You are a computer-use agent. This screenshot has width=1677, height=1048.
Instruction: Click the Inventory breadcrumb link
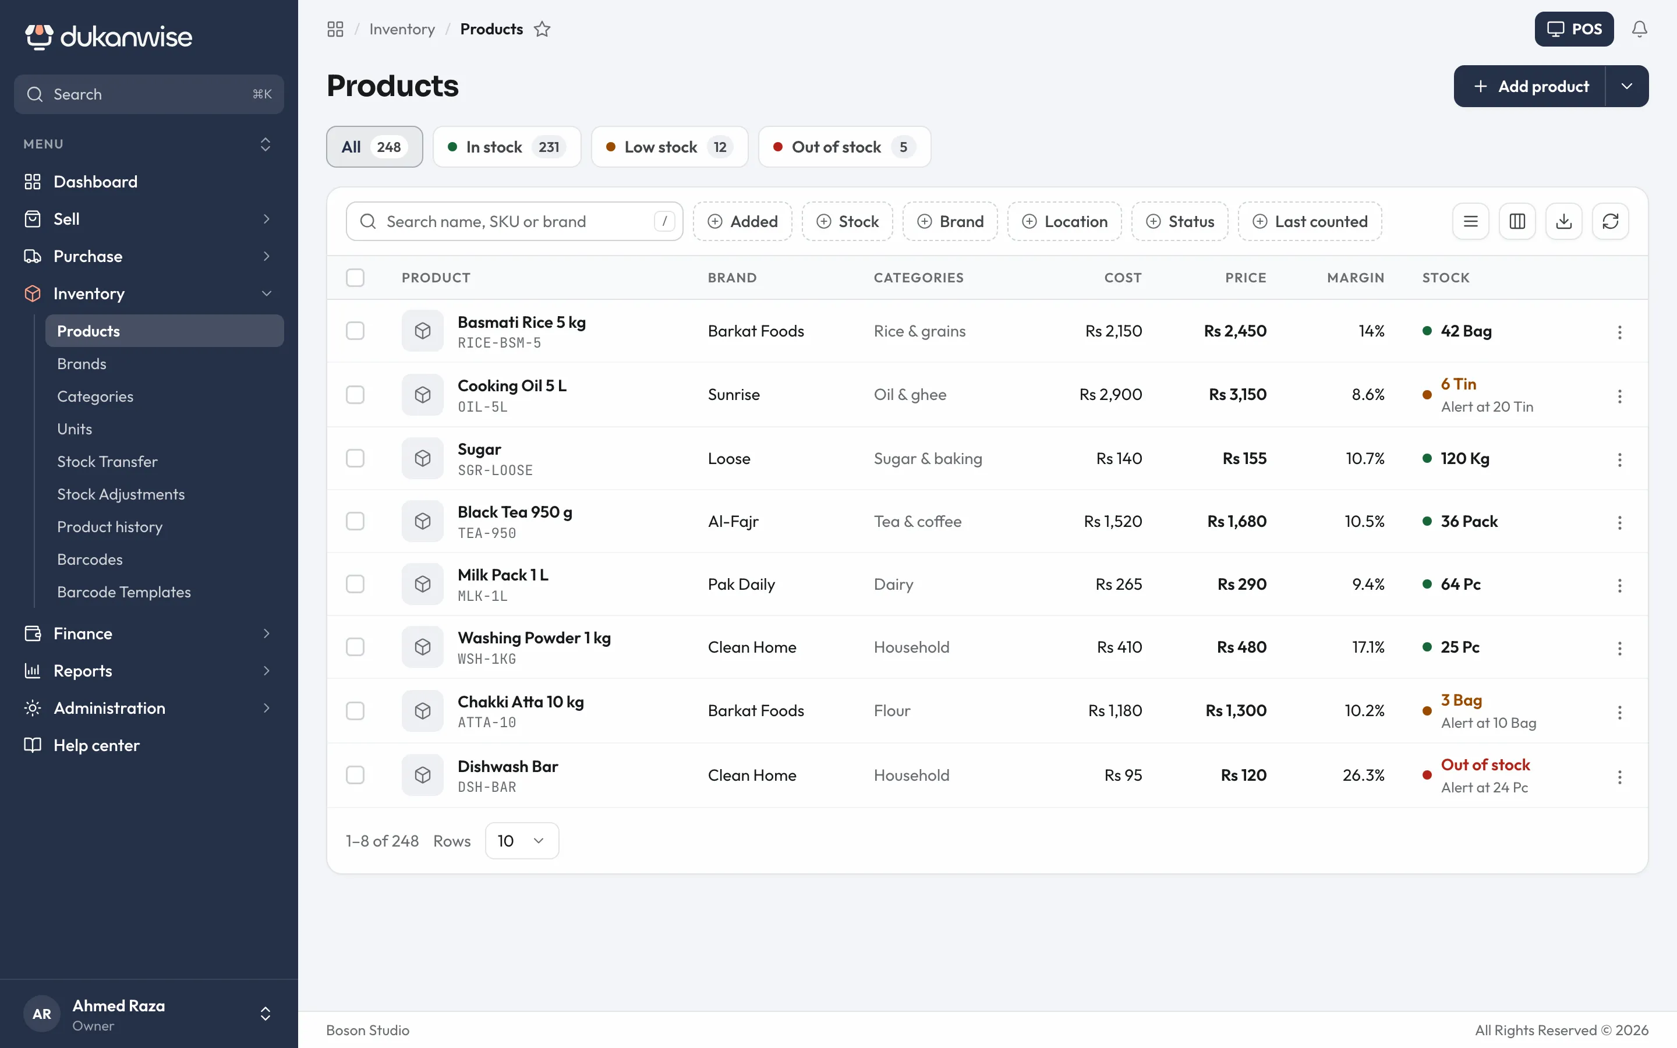click(x=402, y=29)
